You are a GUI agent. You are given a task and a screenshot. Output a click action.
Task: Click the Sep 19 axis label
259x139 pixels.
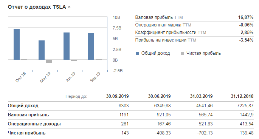pyautogui.click(x=95, y=77)
